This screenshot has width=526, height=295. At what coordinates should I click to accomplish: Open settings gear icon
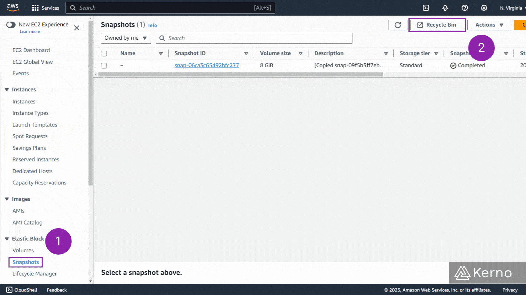pyautogui.click(x=484, y=8)
